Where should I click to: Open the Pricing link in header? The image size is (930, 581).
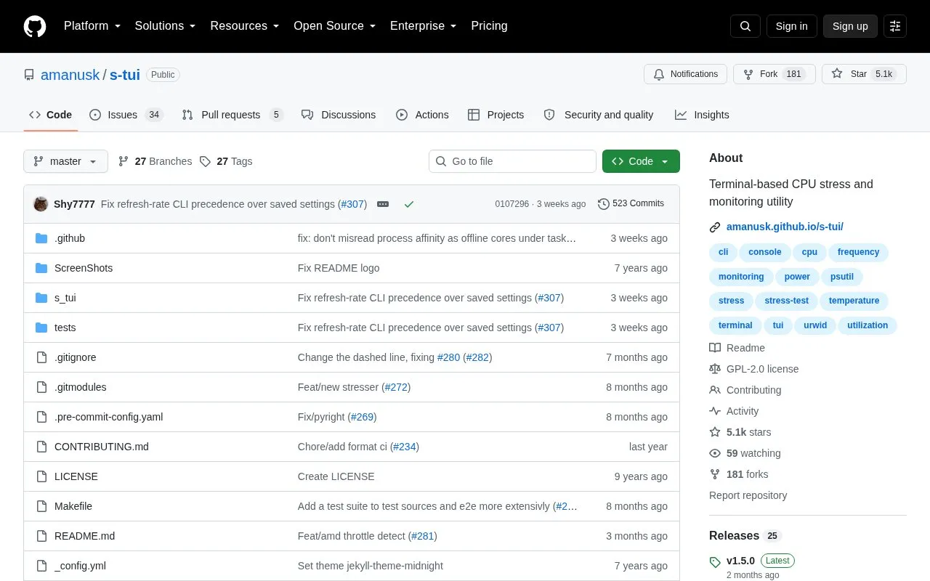(x=489, y=26)
